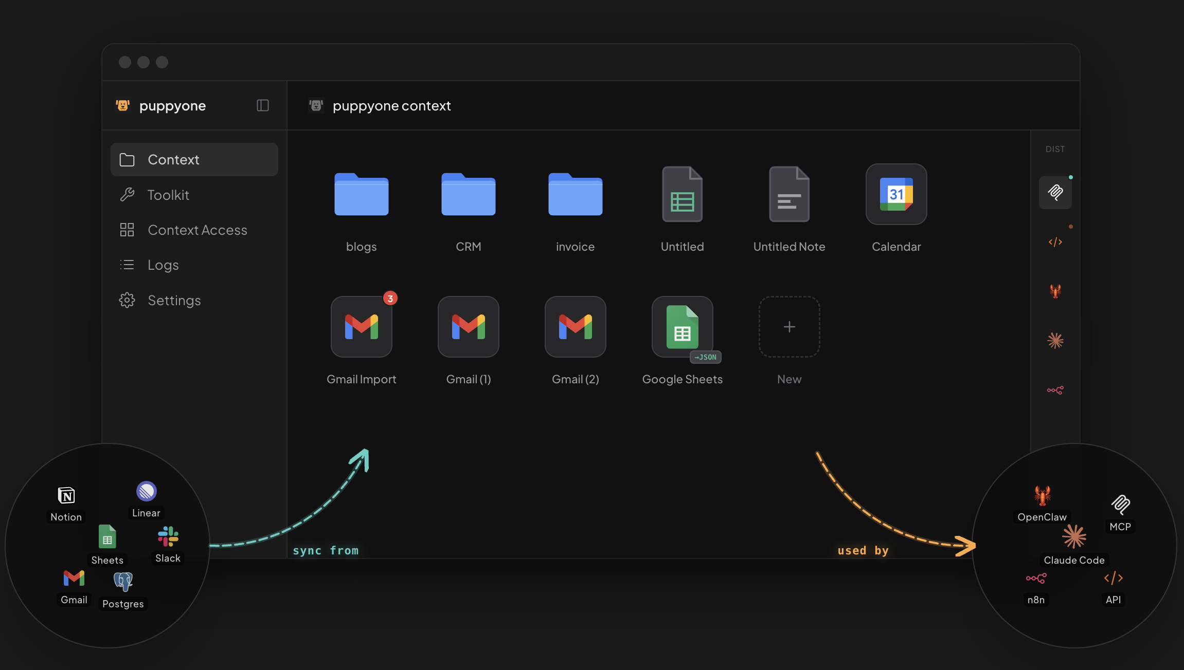This screenshot has height=670, width=1184.
Task: Open the Gmail (2) item
Action: pos(575,327)
